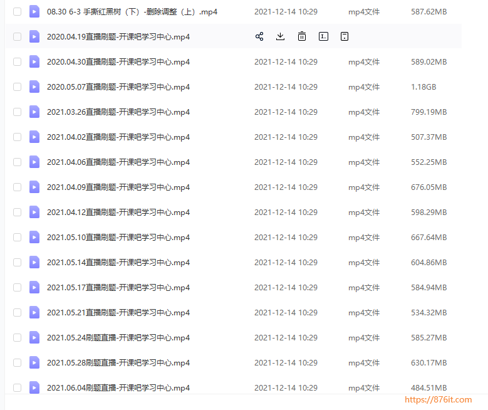Image resolution: width=488 pixels, height=410 pixels.
Task: Select checkbox for 2021.05.21 file
Action: point(17,312)
